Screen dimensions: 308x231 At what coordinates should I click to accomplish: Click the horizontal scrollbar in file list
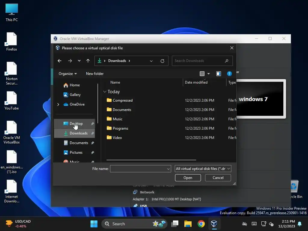click(x=151, y=160)
